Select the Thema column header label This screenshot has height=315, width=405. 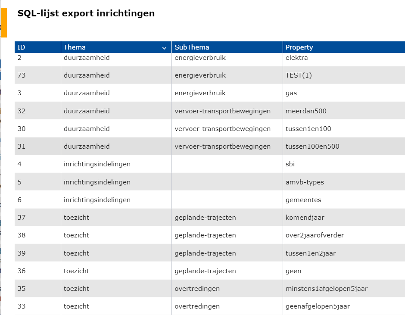click(75, 47)
